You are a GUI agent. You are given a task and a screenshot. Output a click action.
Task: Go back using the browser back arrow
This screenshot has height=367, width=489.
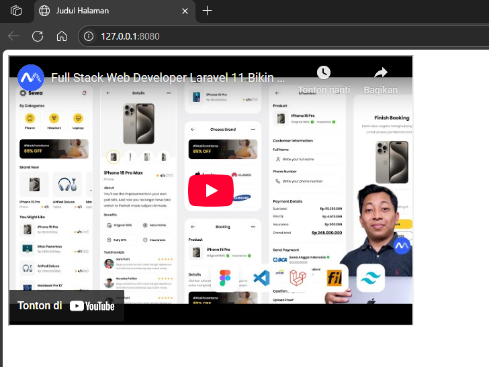(x=13, y=36)
